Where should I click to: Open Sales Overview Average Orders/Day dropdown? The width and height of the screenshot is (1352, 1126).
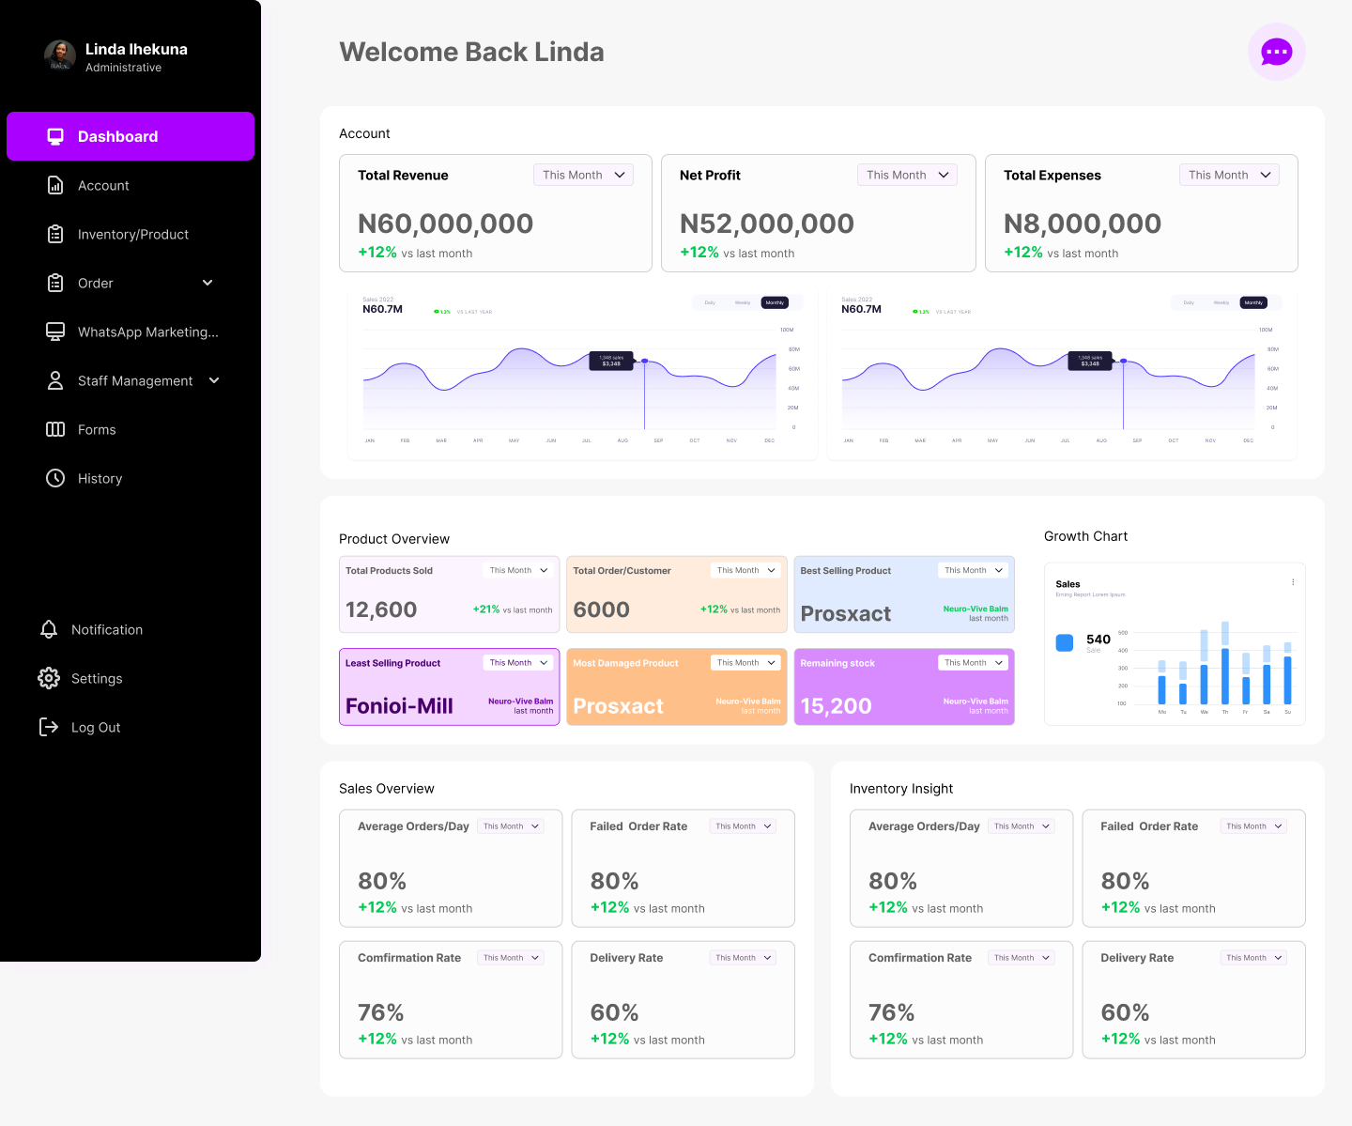point(511,826)
